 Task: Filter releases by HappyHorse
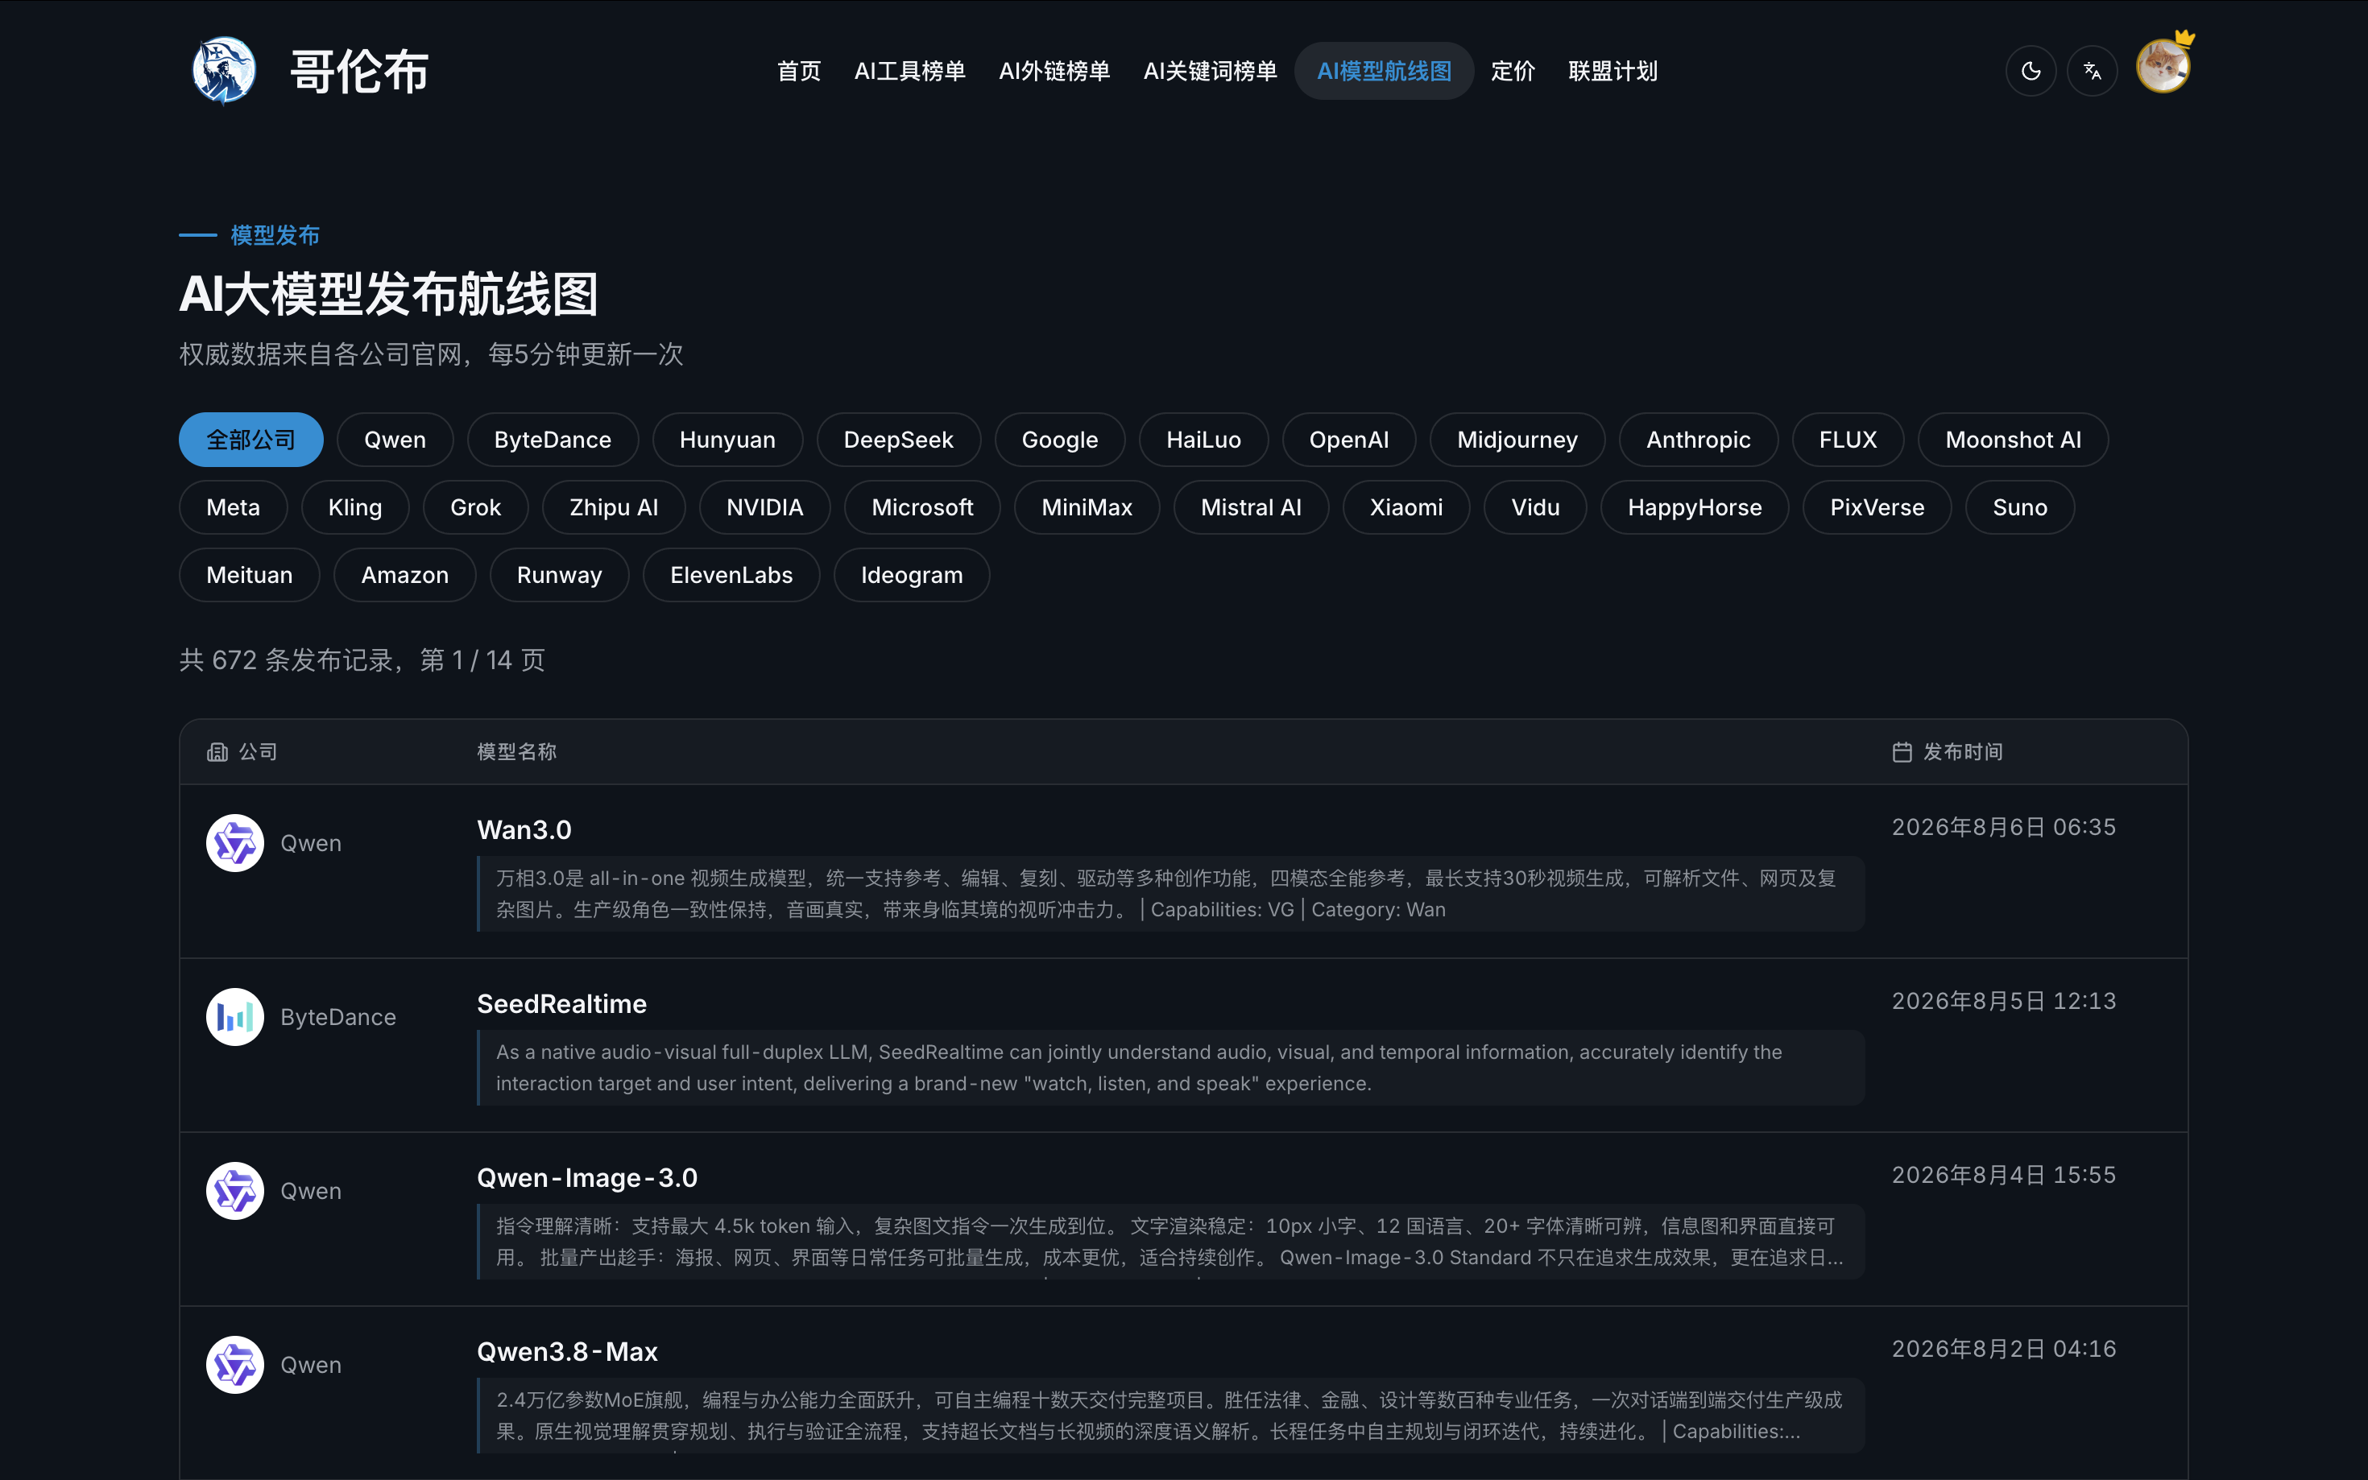(x=1695, y=507)
